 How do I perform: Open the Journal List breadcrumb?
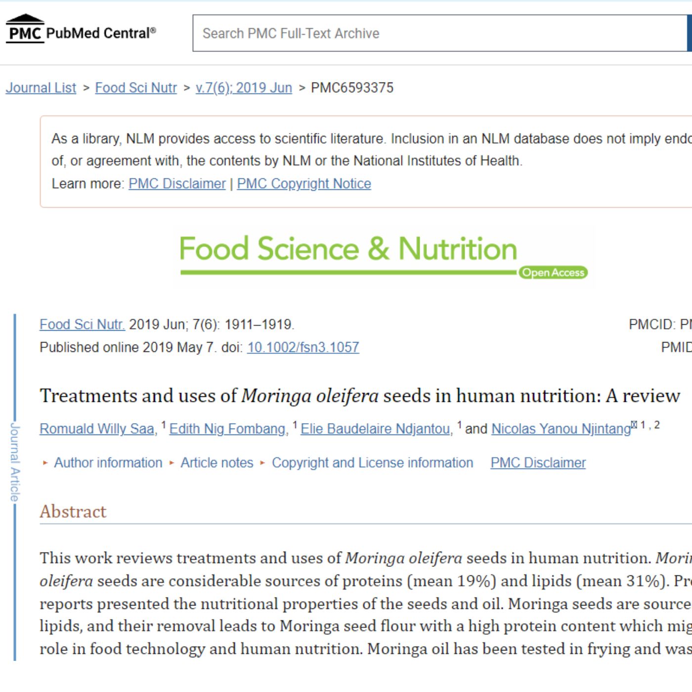point(41,88)
